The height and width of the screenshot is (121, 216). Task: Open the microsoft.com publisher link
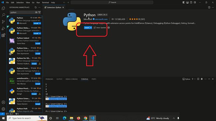coord(101,19)
